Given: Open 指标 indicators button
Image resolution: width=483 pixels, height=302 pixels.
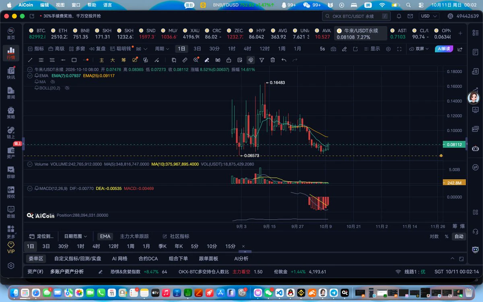Looking at the screenshot, I should tap(36, 49).
